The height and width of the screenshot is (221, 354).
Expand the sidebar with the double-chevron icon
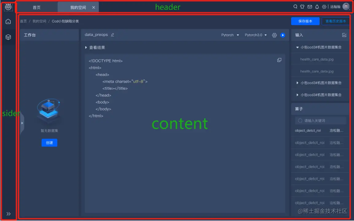(8, 214)
